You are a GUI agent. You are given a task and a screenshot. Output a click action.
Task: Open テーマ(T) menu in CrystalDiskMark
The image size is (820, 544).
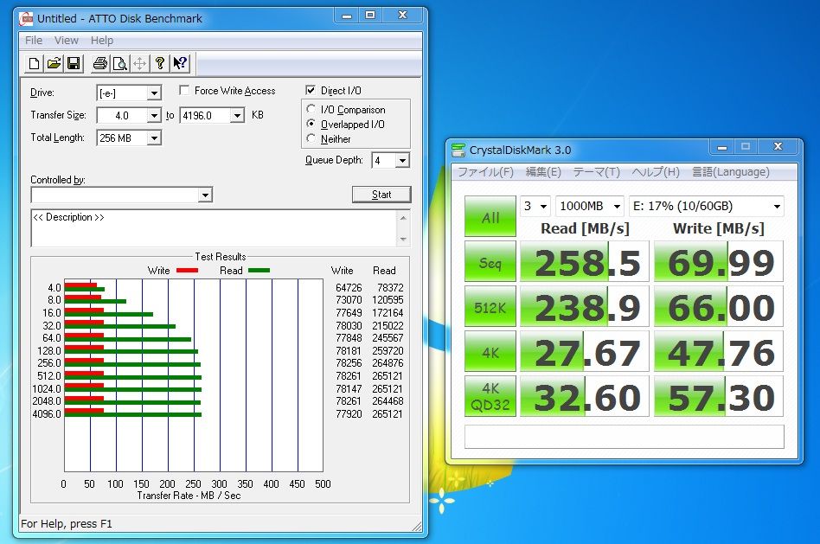point(597,172)
